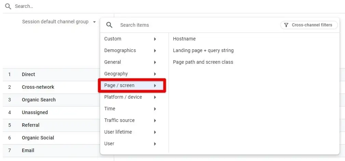Expand the Time submenu arrow
The image size is (345, 161).
[x=155, y=109]
